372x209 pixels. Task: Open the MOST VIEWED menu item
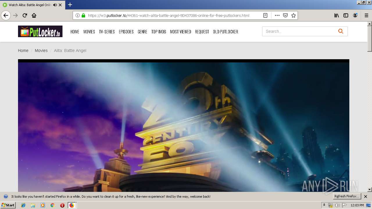pyautogui.click(x=180, y=32)
